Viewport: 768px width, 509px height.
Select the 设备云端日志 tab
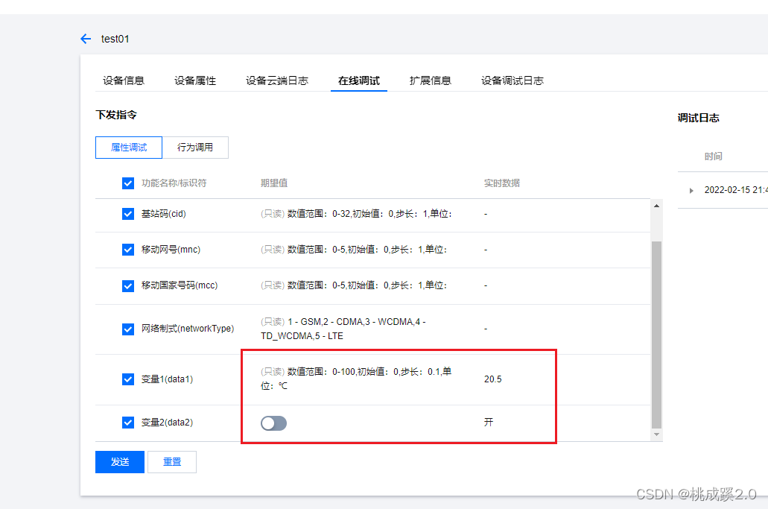(x=276, y=80)
